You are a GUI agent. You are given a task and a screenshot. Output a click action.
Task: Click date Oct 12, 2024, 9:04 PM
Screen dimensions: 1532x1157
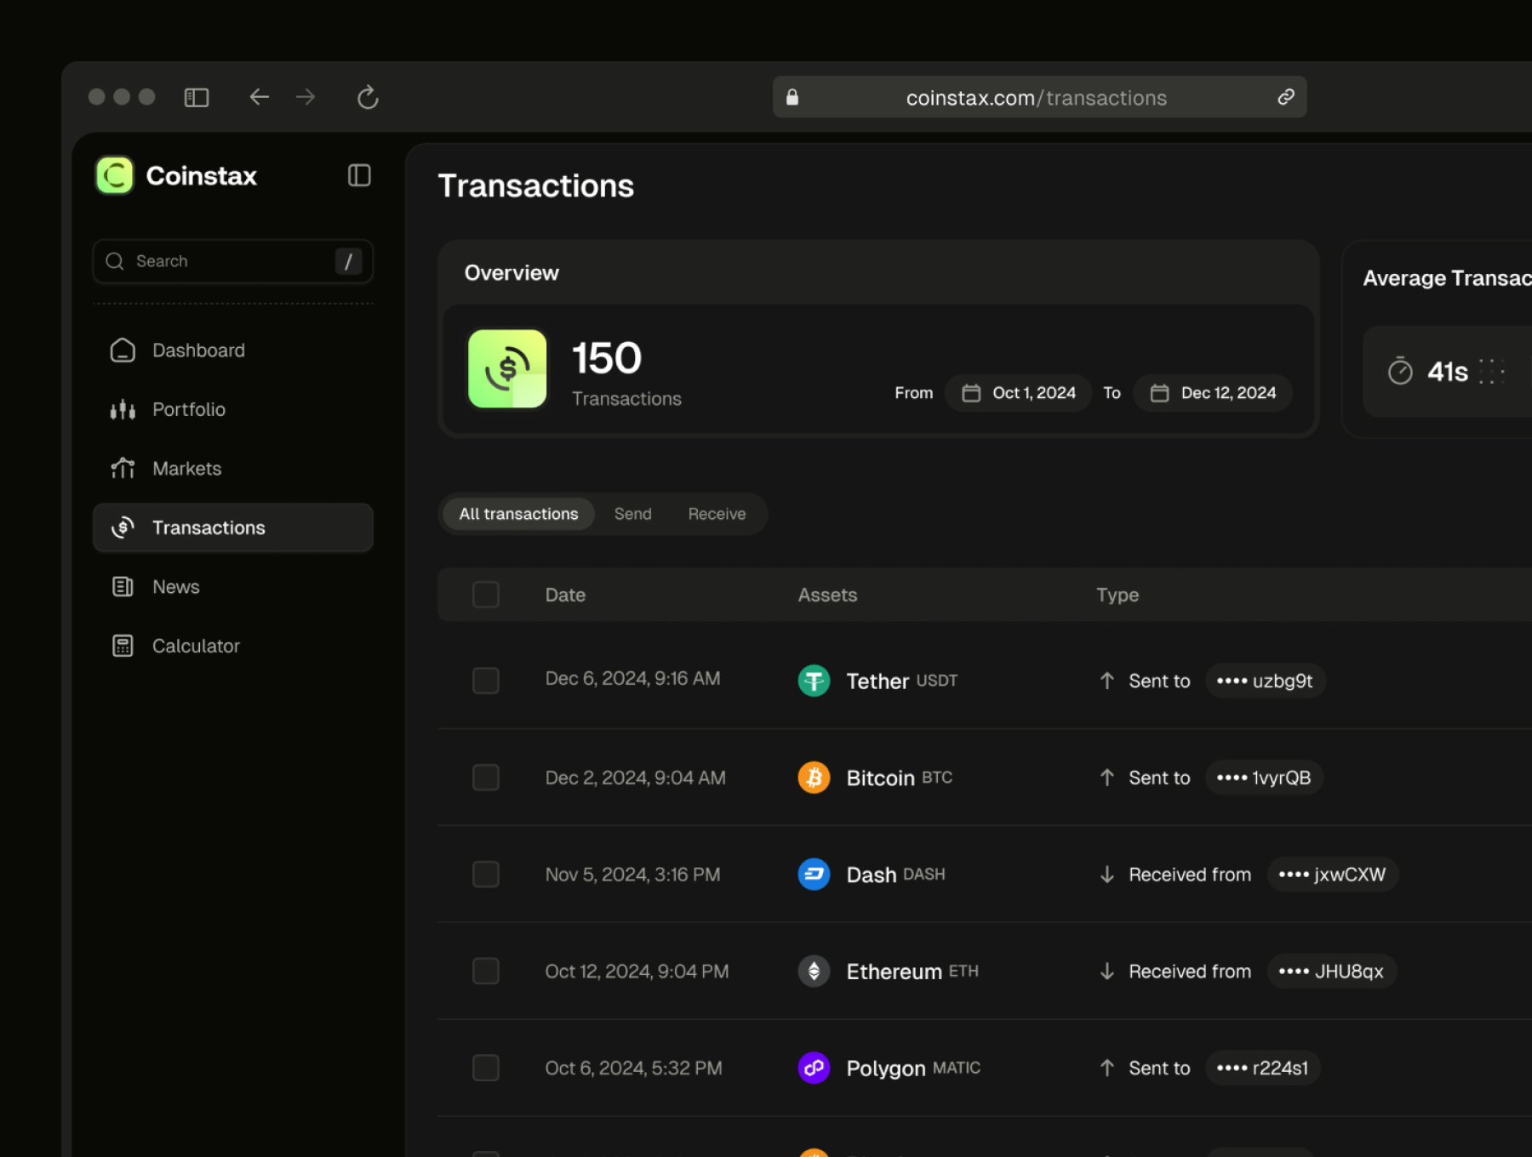pos(637,972)
